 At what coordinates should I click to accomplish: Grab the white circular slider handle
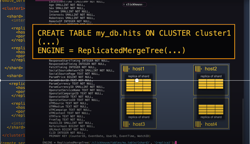pos(137,81)
